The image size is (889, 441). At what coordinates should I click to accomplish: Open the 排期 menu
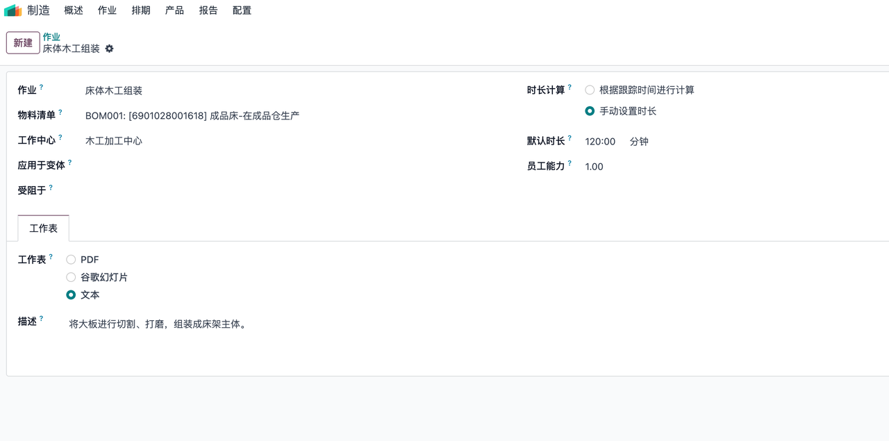pyautogui.click(x=141, y=10)
